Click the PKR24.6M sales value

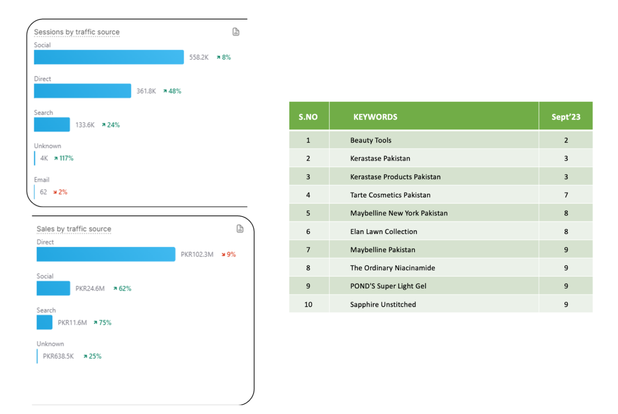(x=90, y=289)
